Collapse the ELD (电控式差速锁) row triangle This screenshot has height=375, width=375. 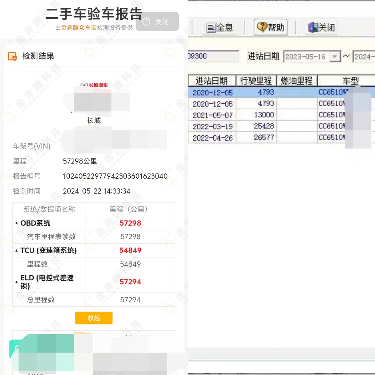point(17,282)
